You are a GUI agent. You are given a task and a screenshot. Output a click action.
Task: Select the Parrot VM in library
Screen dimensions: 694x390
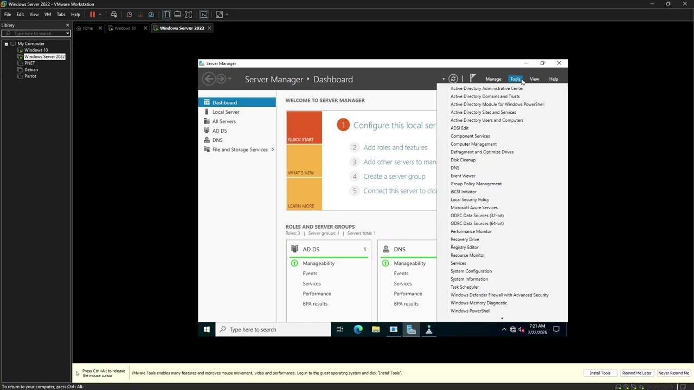30,76
